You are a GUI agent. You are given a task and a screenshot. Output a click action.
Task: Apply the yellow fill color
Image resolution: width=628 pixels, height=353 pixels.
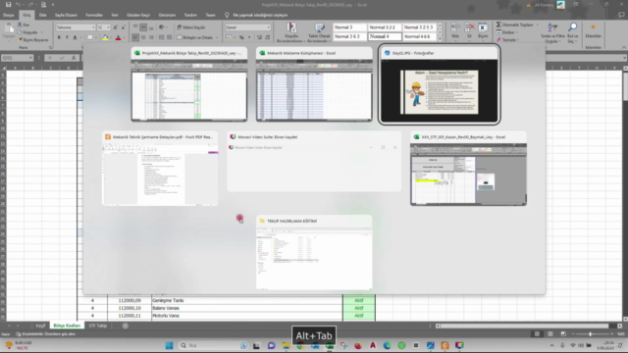[x=105, y=37]
